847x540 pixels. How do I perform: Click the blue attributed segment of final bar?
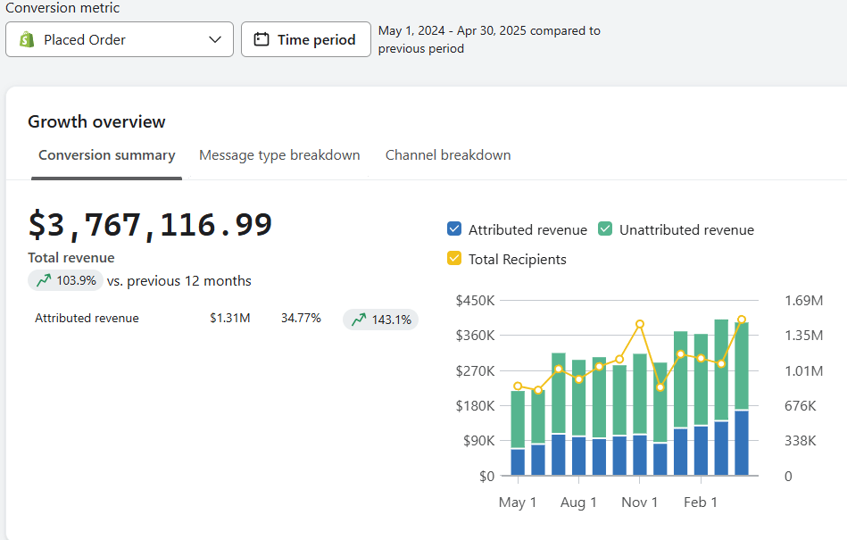742,444
